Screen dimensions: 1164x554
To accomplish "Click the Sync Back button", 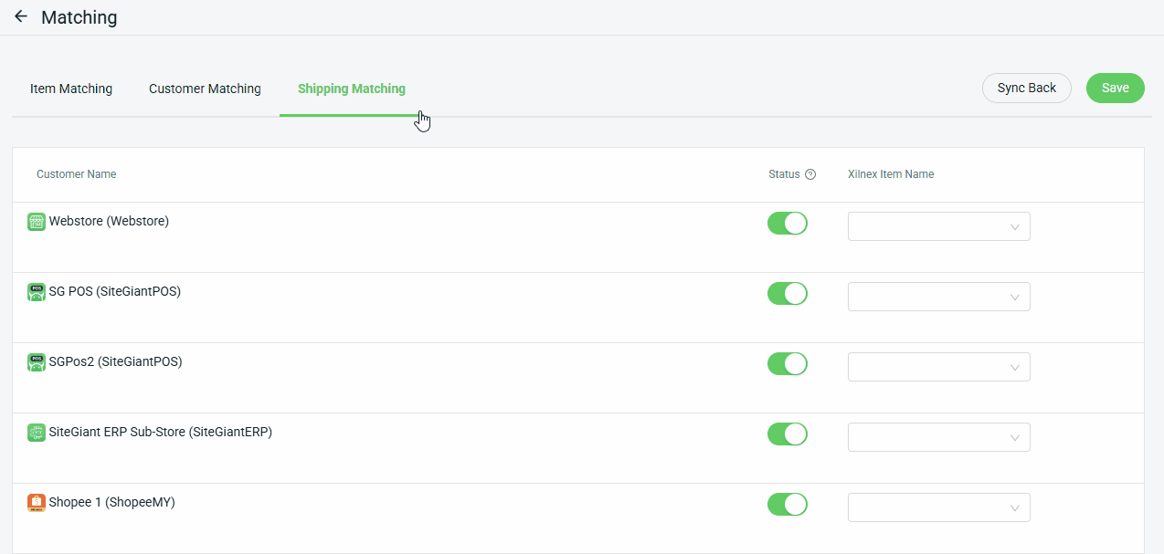I will click(x=1026, y=89).
